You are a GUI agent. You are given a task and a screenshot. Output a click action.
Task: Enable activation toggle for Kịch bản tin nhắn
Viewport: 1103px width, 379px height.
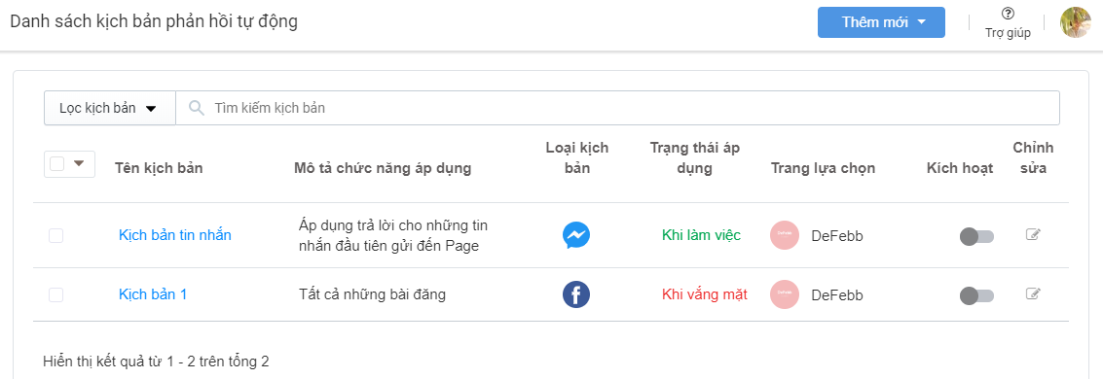(976, 236)
